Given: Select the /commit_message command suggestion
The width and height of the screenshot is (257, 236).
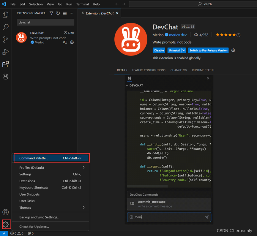Looking at the screenshot, I should [x=169, y=204].
